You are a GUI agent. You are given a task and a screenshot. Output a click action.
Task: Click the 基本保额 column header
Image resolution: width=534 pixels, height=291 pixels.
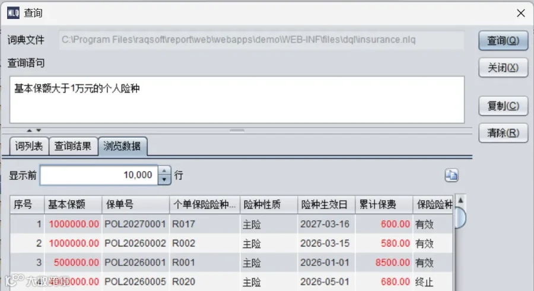[x=73, y=204]
